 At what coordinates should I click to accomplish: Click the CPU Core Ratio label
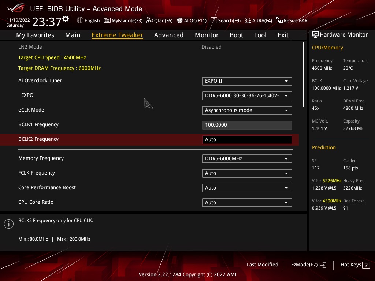click(36, 202)
